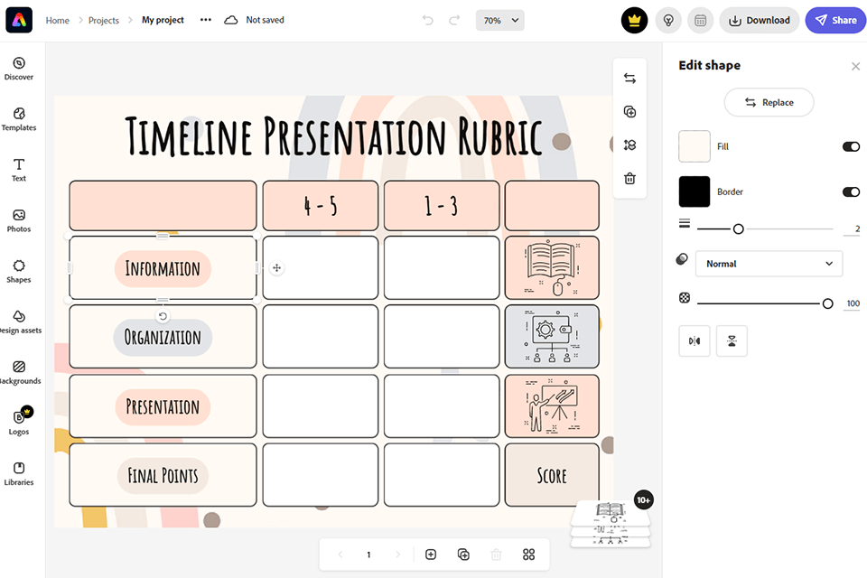The image size is (867, 578).
Task: Open the black Border color swatch
Action: click(x=695, y=192)
